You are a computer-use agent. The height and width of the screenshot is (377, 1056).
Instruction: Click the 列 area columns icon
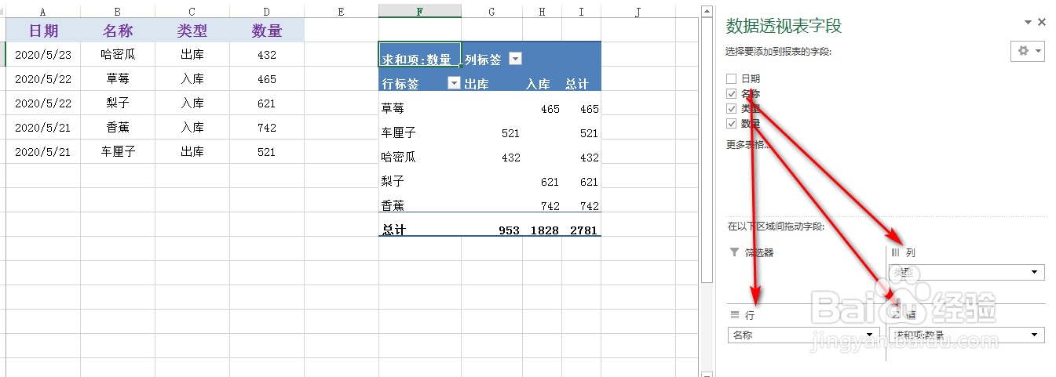[x=895, y=252]
